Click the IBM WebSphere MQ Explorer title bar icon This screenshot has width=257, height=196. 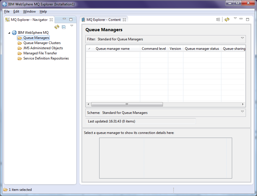point(5,4)
